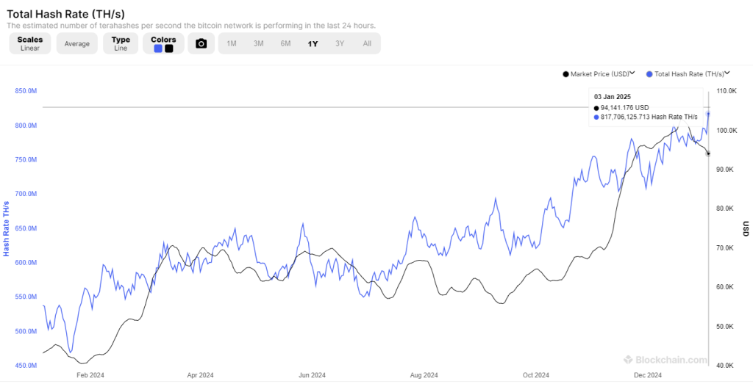
Task: Select the 3M time range
Action: tap(259, 43)
